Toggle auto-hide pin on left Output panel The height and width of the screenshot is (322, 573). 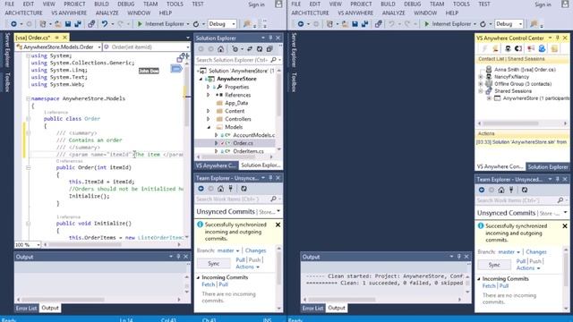pos(178,257)
